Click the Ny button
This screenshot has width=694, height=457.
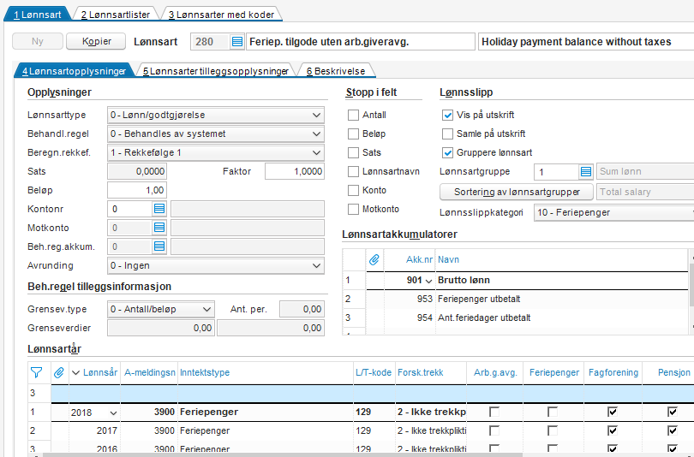click(38, 42)
